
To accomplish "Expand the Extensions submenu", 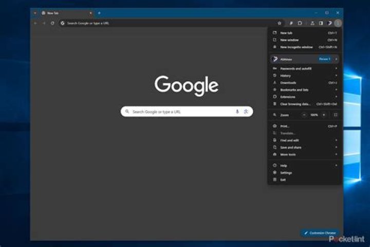I will tap(305, 97).
